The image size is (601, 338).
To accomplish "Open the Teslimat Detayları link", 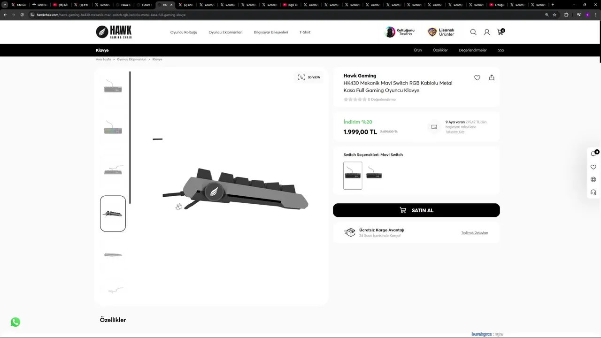I will pos(474,233).
